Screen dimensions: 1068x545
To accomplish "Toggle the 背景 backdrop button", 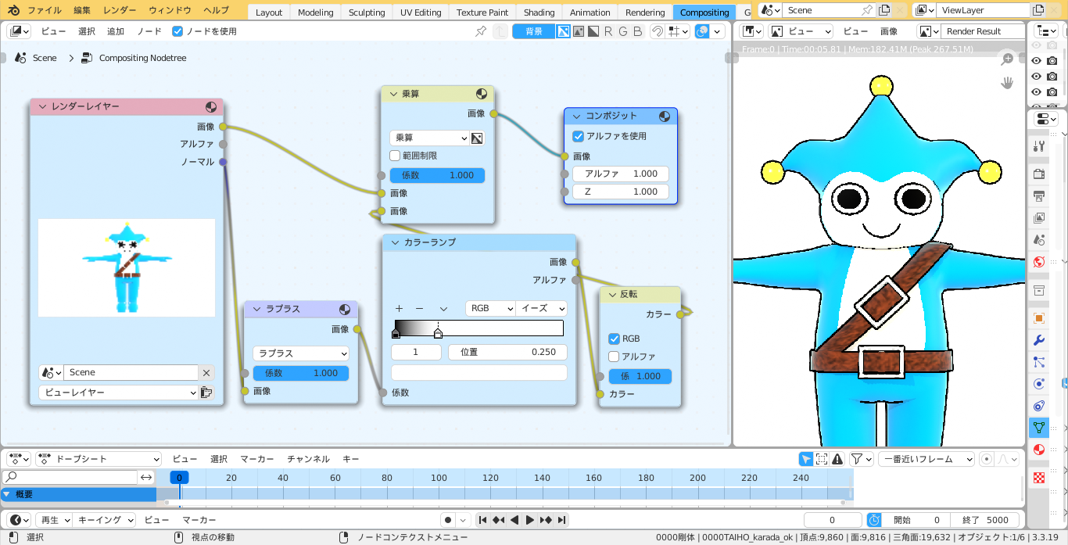I will [534, 31].
